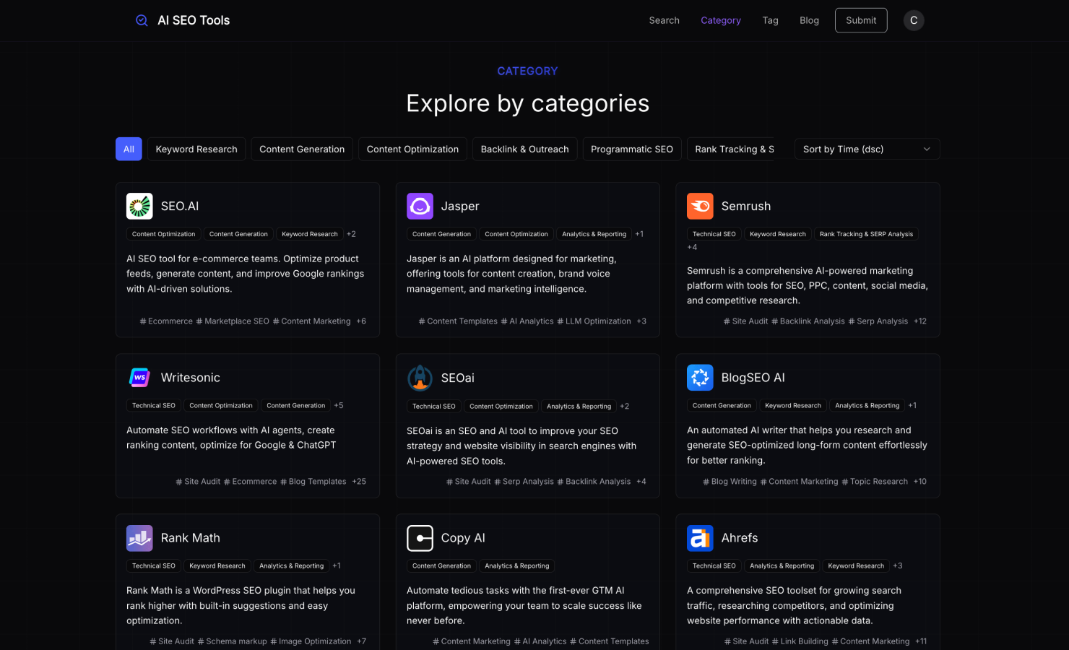Open the BlogSEO AI blue logo icon
Viewport: 1069px width, 650px height.
point(700,378)
